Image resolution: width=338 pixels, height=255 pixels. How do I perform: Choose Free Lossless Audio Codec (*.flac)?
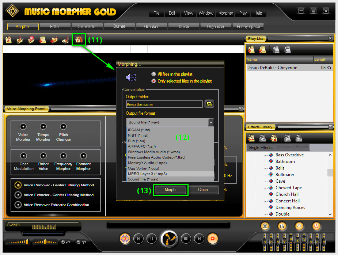click(x=170, y=157)
